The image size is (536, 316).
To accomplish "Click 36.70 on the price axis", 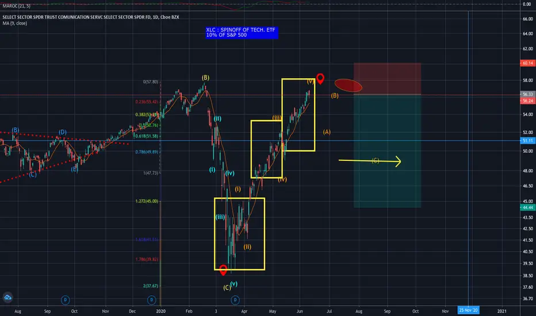I will (x=527, y=299).
